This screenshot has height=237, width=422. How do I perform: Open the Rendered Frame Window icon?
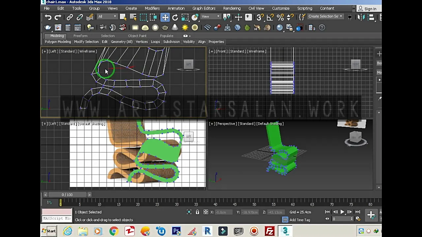(x=58, y=28)
